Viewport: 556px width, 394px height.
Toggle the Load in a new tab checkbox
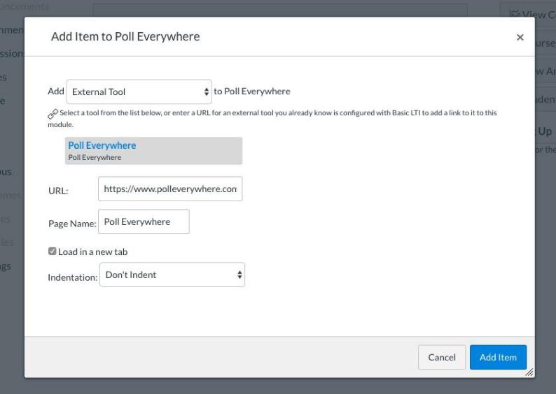[x=52, y=251]
